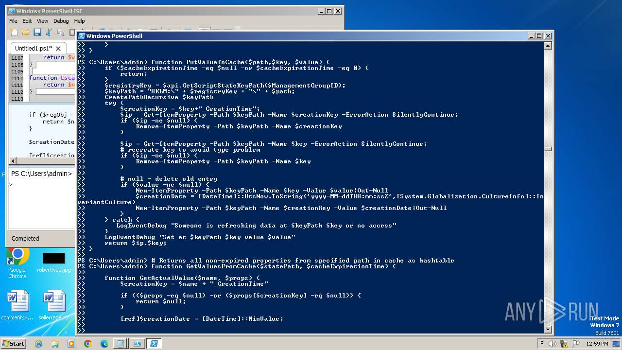
Task: Click line number 1110 in ISE editor
Action: point(17,78)
